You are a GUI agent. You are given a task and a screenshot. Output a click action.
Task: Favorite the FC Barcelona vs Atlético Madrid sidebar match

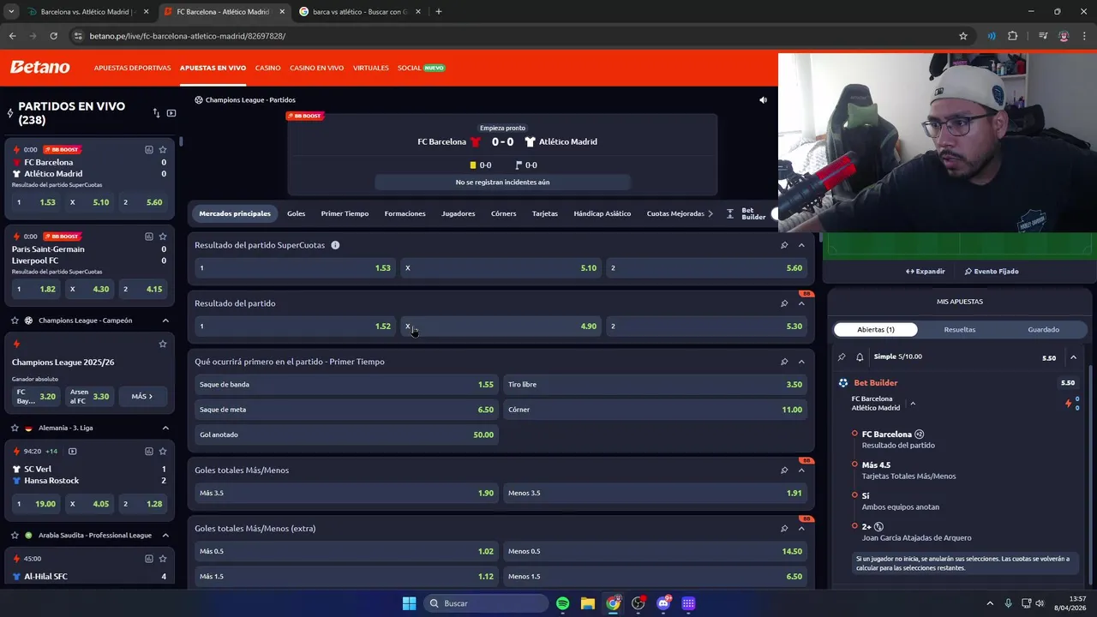163,150
